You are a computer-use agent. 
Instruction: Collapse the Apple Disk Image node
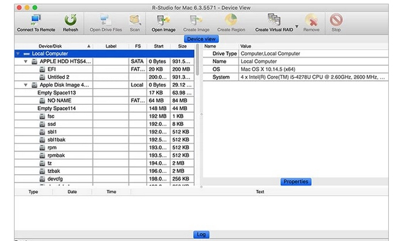pyautogui.click(x=25, y=85)
